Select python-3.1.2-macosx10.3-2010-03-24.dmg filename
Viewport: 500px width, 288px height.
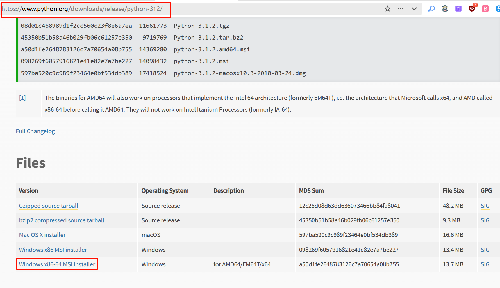(x=240, y=73)
